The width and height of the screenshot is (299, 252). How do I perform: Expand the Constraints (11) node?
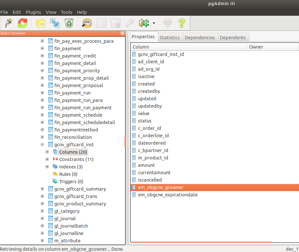pyautogui.click(x=47, y=159)
